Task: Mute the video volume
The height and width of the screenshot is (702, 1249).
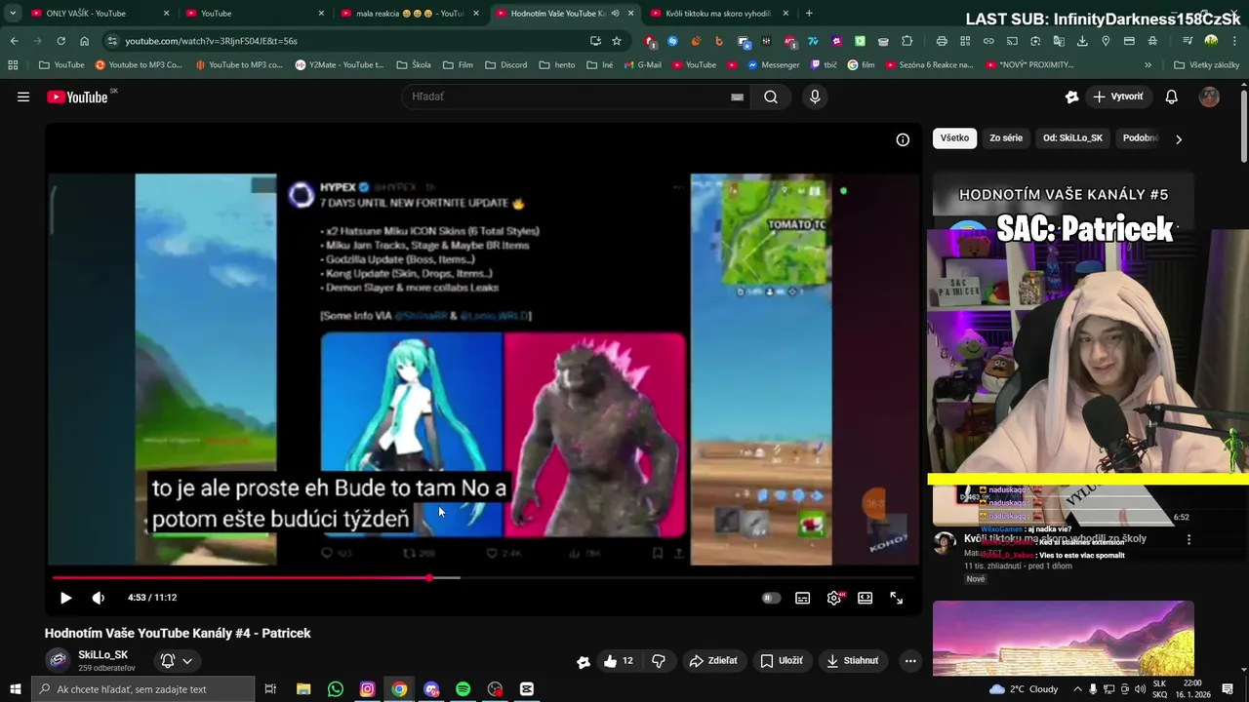Action: (x=99, y=598)
